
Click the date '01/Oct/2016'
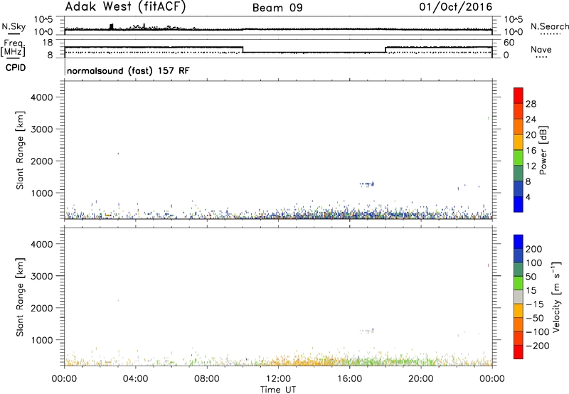coord(456,7)
